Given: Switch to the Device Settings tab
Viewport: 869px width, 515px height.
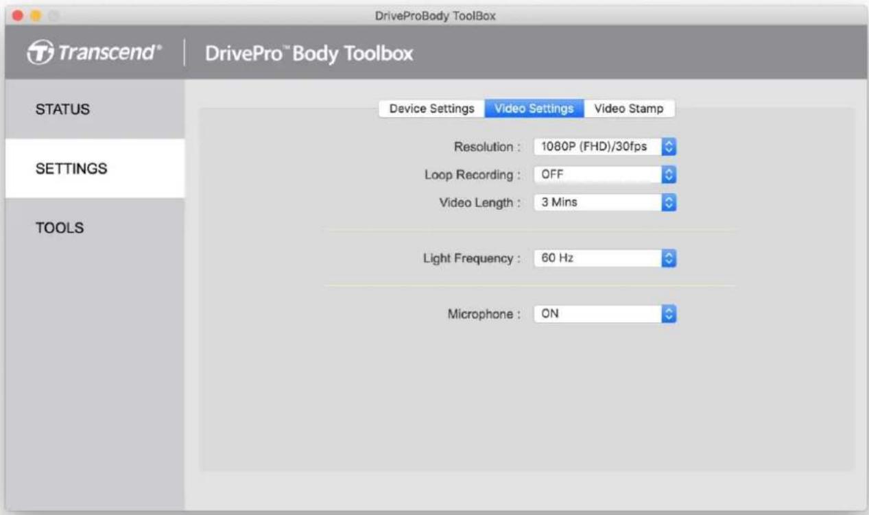Looking at the screenshot, I should [431, 109].
